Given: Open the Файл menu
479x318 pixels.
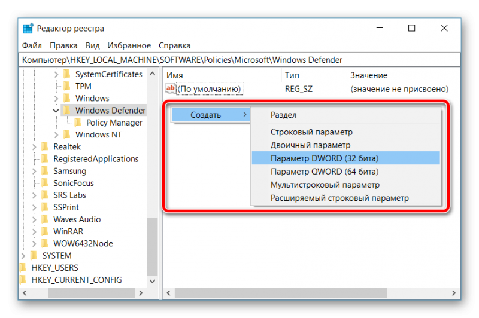Looking at the screenshot, I should (32, 45).
